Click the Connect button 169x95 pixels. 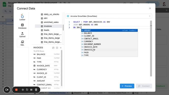coord(144,86)
